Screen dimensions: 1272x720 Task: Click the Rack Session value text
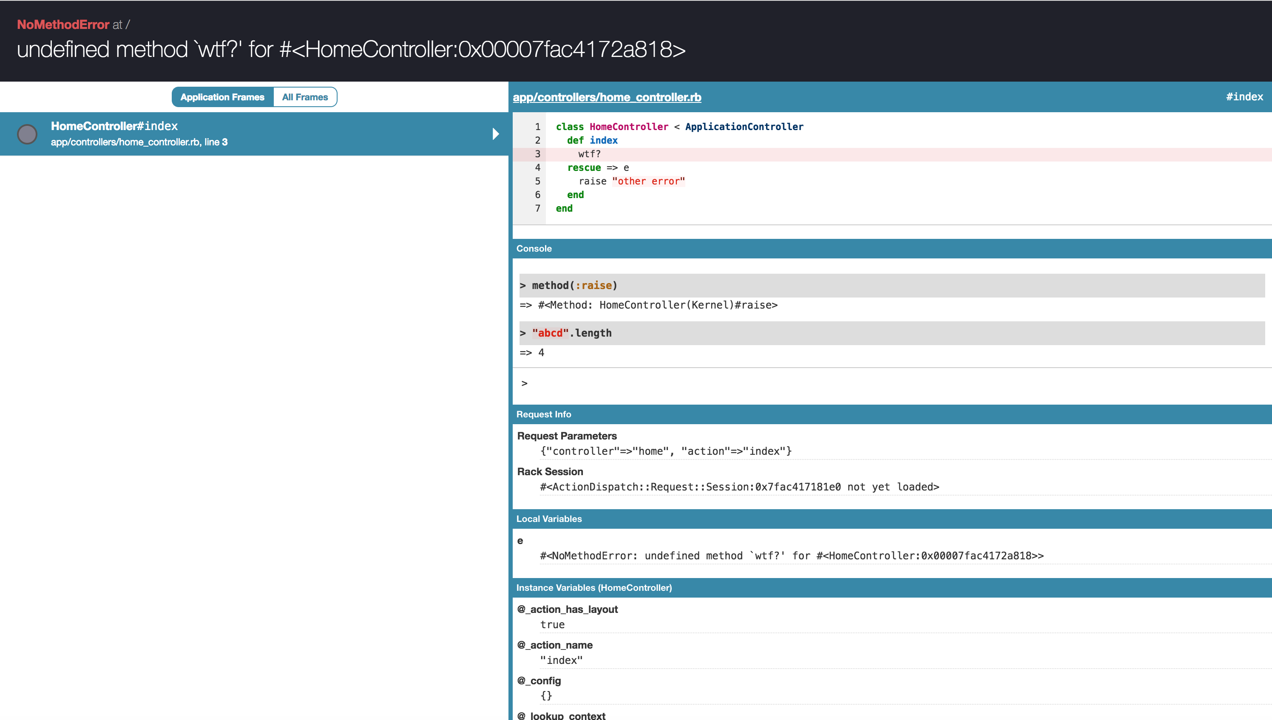pos(739,487)
